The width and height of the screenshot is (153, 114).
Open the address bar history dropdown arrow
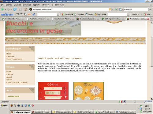[x=113, y=9]
